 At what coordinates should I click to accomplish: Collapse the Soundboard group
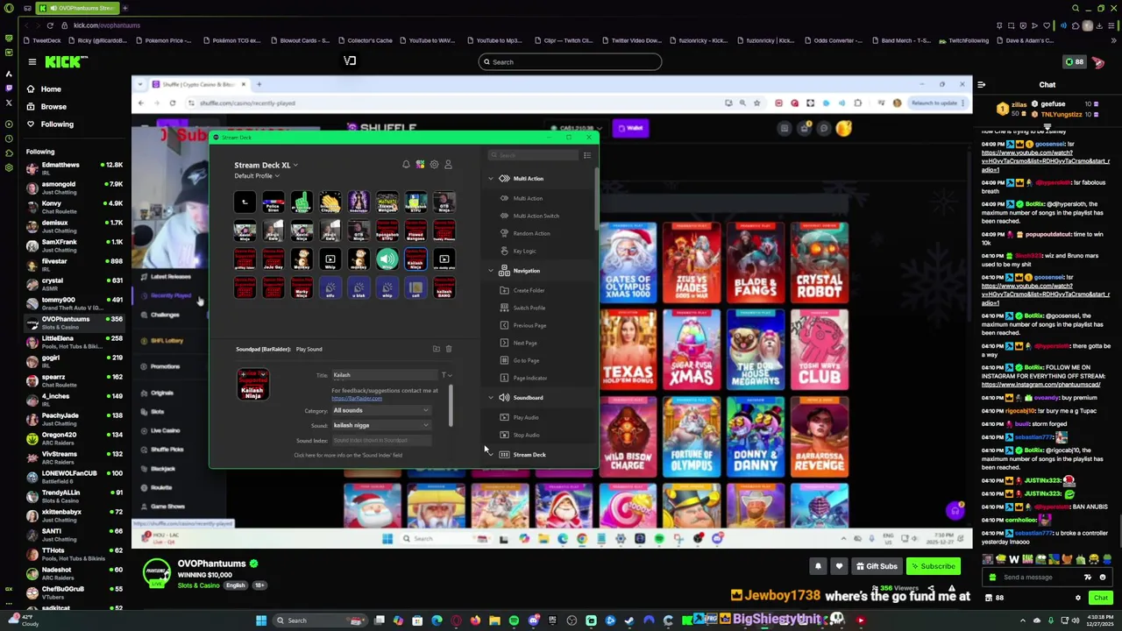pos(491,398)
